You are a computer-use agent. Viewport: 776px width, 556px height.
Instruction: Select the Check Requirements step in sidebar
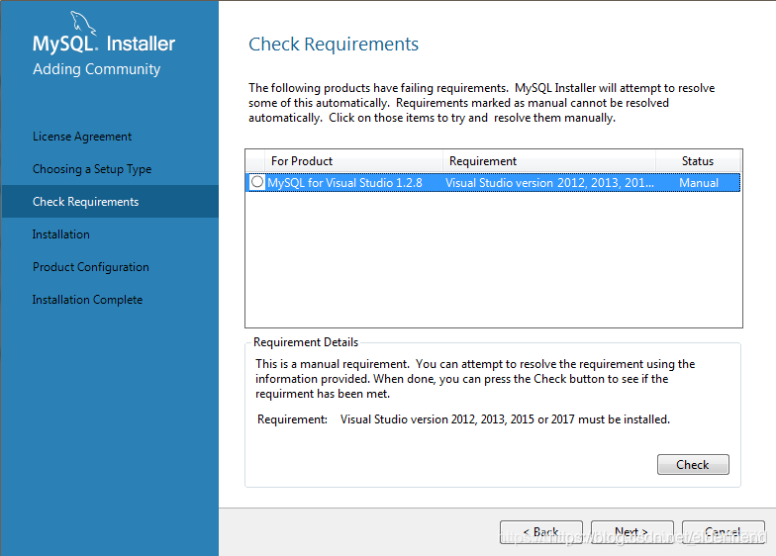click(111, 202)
